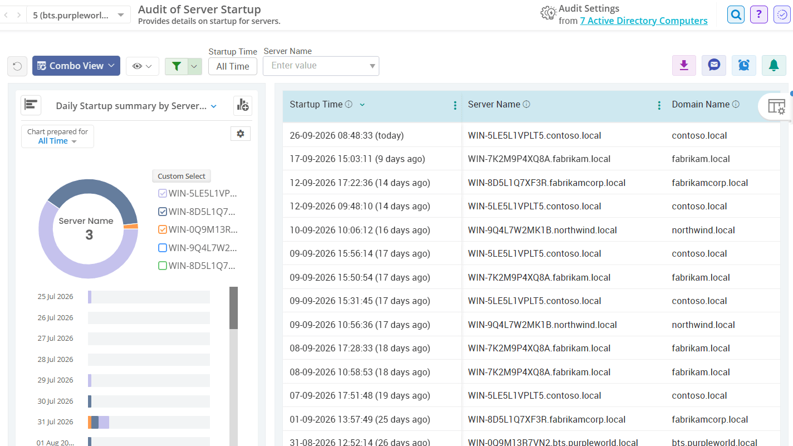Open the Audit Settings gear-bulb icon
Viewport: 793px width, 446px height.
click(549, 14)
